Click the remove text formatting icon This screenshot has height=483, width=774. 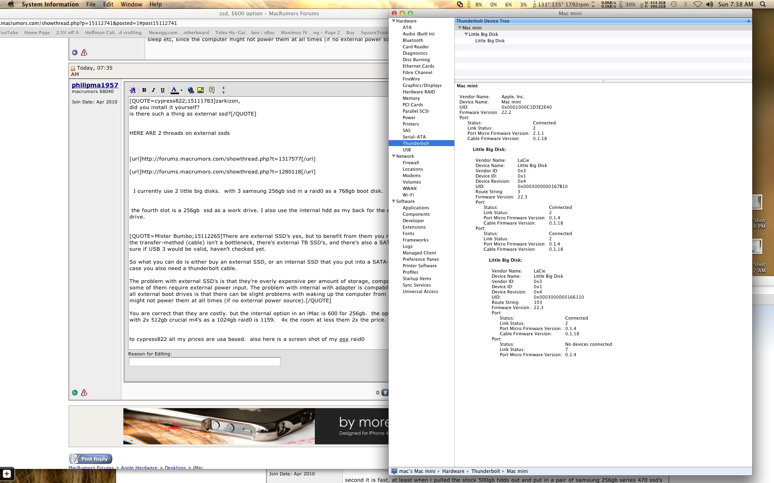[133, 90]
